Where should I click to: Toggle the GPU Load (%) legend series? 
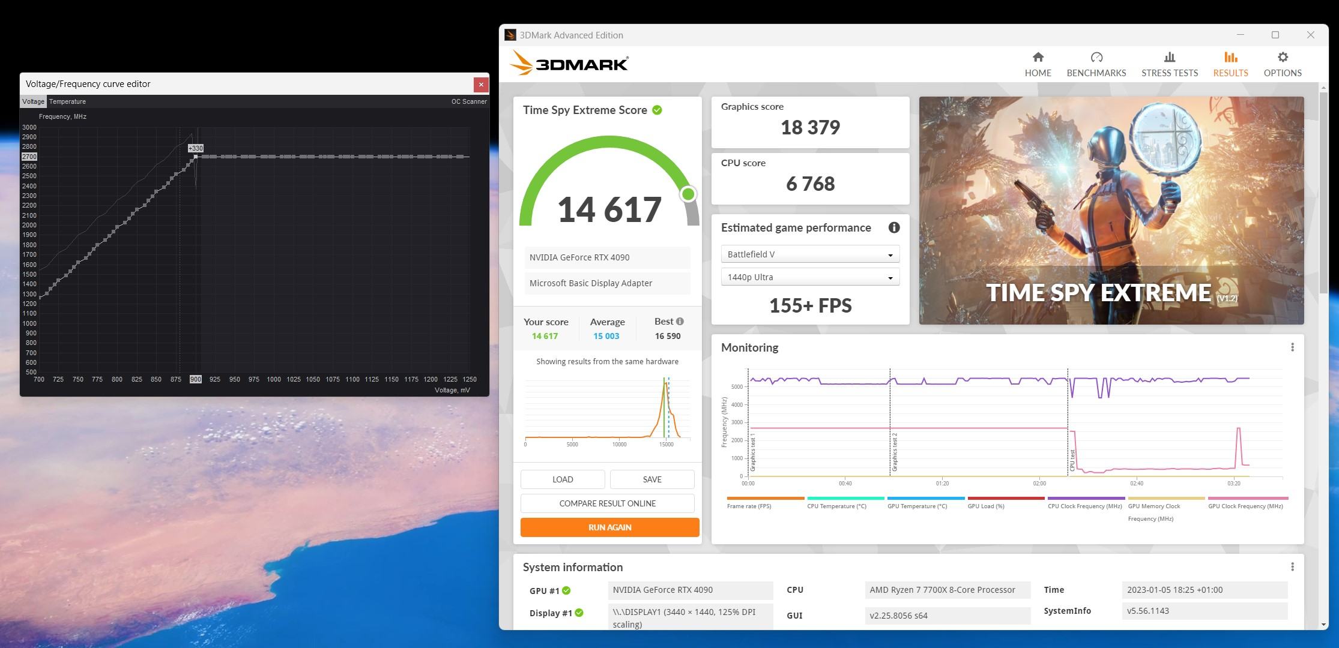(1006, 503)
